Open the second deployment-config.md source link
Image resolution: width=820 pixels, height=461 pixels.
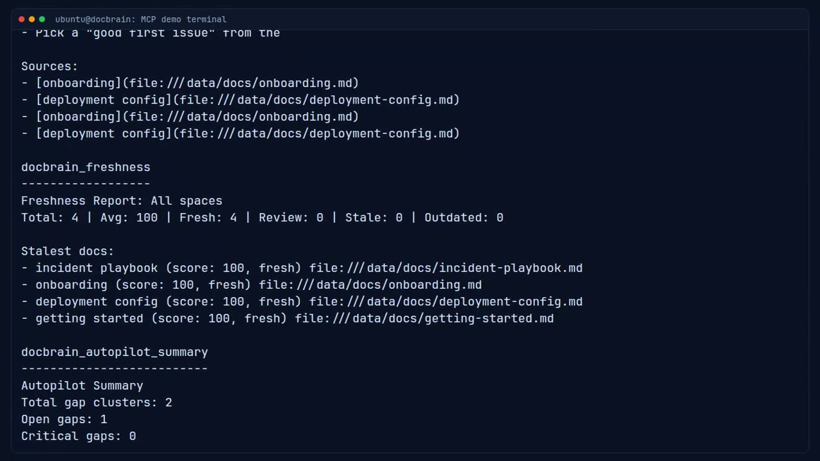point(319,133)
